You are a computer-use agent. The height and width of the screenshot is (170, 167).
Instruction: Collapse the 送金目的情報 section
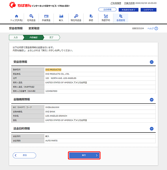point(152,129)
